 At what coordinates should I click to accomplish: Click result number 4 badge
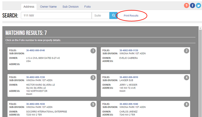(x=186, y=78)
